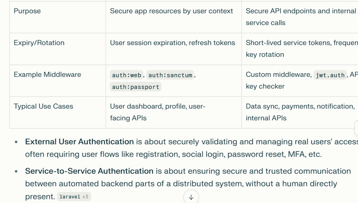
Task: Click the 'Secure app resources by user context' cell
Action: coord(171,11)
